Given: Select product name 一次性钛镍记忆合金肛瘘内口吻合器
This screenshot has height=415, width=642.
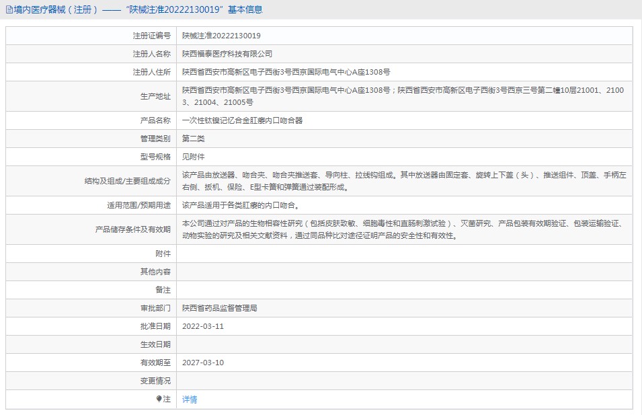Looking at the screenshot, I should (243, 120).
